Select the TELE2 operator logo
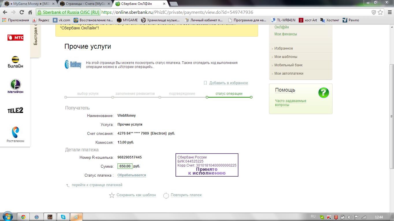Screen dimensions: 394x221 point(15,110)
